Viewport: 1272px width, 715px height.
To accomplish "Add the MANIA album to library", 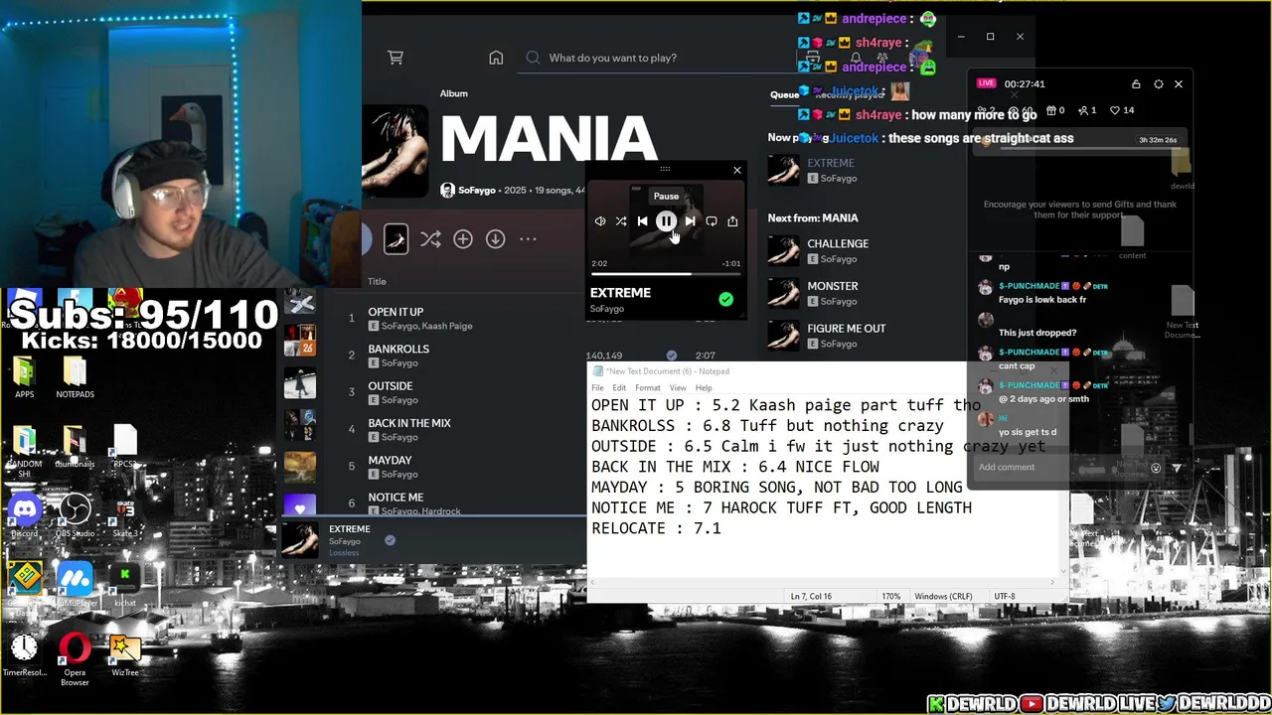I will point(463,239).
